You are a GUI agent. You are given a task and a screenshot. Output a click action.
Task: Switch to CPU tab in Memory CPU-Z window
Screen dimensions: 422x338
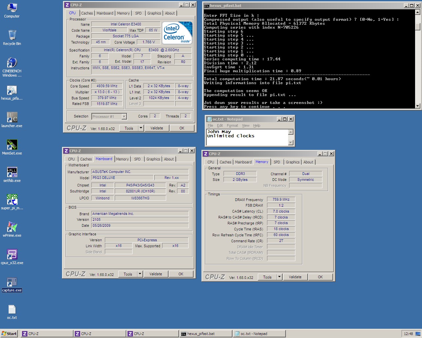tap(211, 162)
